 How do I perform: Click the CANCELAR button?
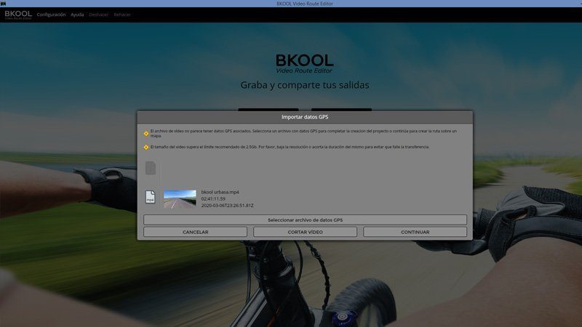195,232
